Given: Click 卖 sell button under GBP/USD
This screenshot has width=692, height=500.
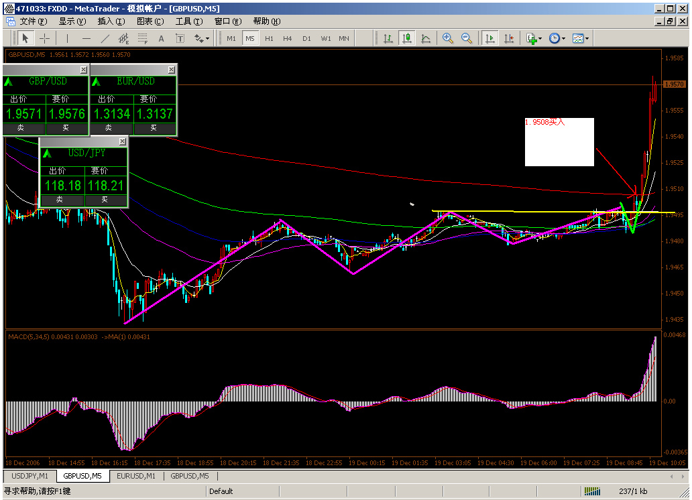Looking at the screenshot, I should coord(24,129).
